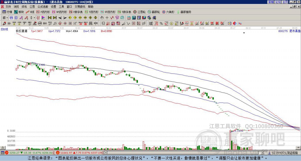Open the yin-yang taiji icon

(x=235, y=24)
